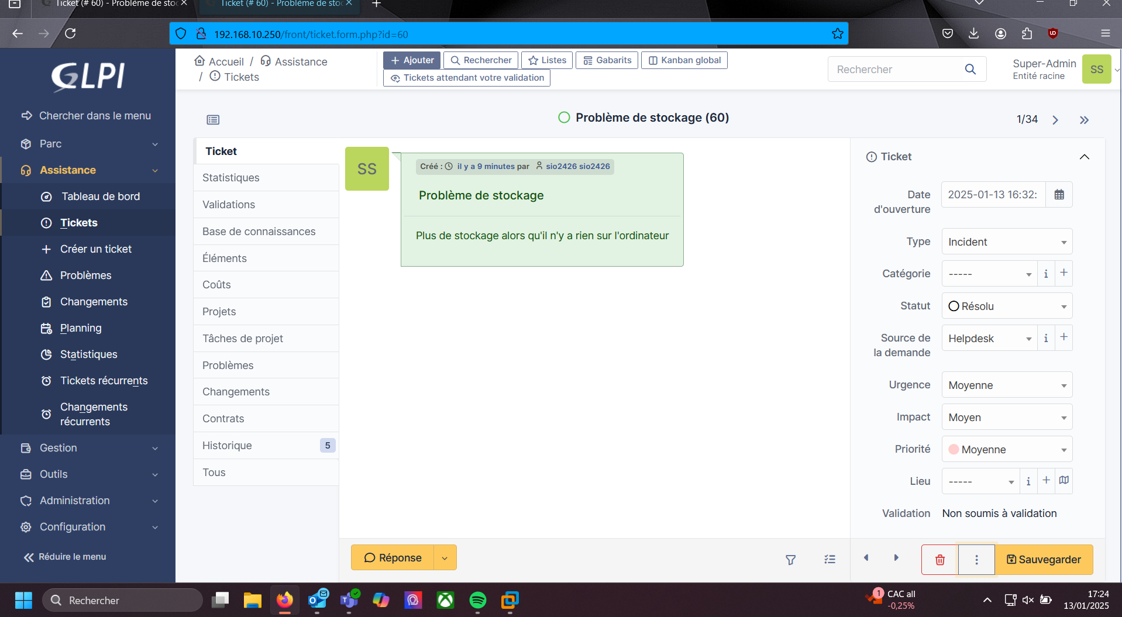
Task: Add a new category with plus icon
Action: 1064,273
